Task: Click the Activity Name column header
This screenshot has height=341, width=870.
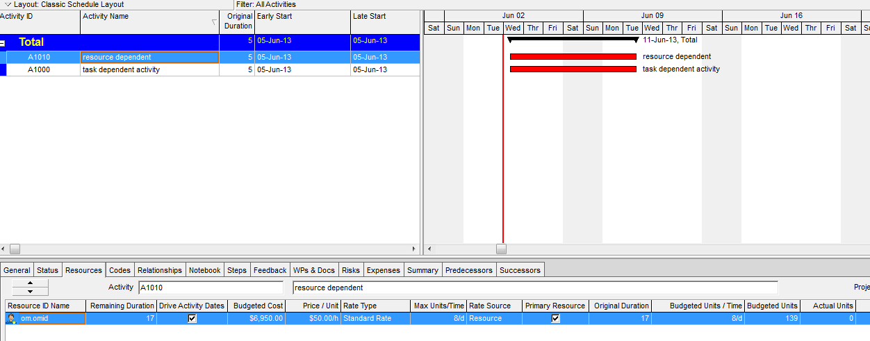Action: point(149,22)
